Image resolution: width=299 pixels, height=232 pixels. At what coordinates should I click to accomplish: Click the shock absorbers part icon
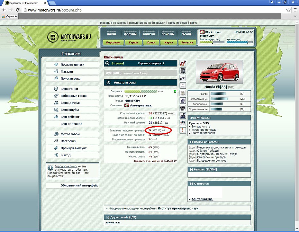(183, 63)
